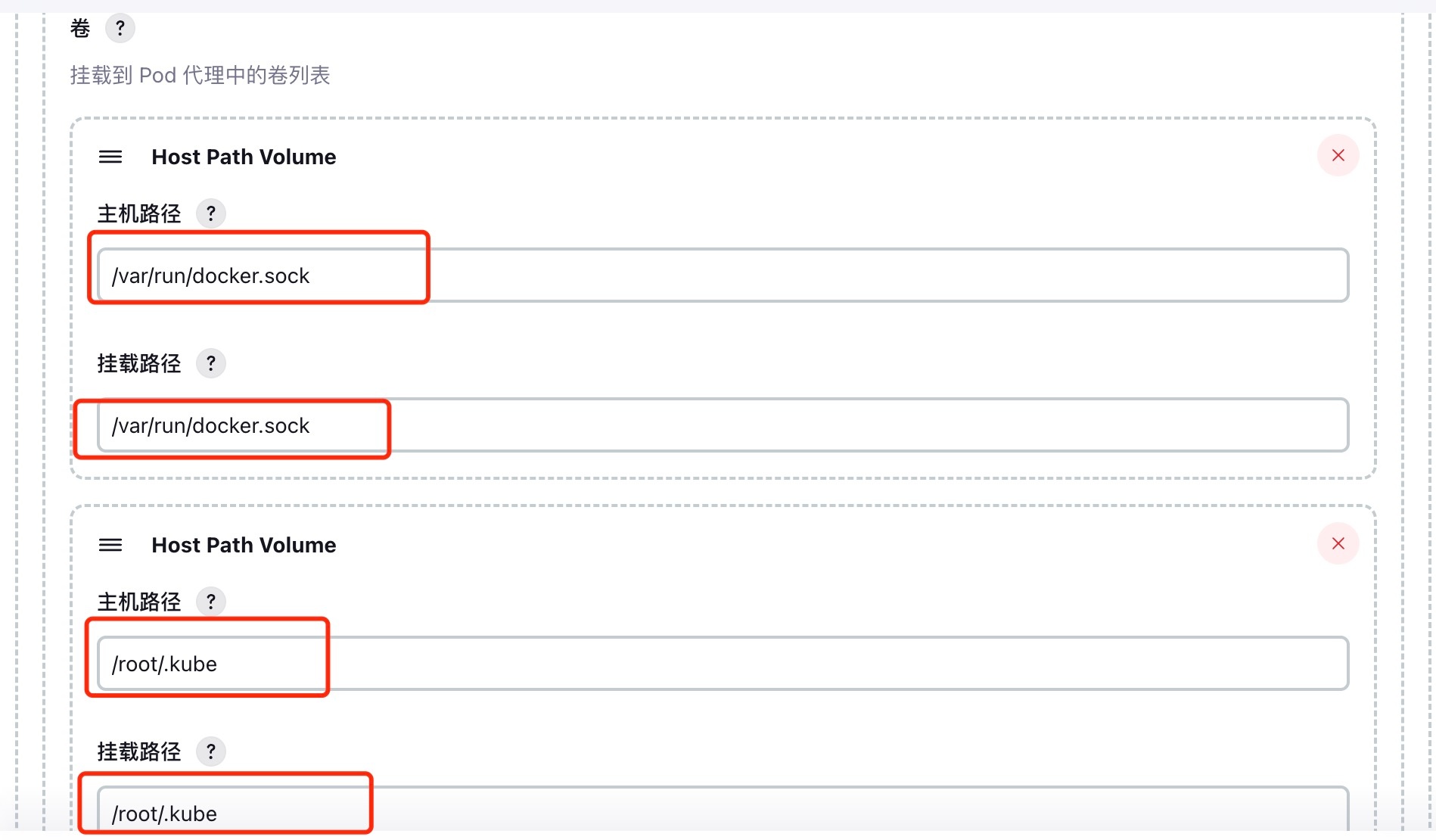Click 主机路径 label in docker.sock volume
1436x840 pixels.
pos(139,213)
